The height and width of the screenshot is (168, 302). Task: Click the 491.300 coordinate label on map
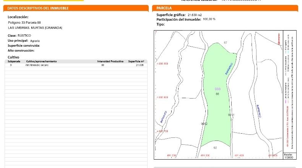point(205,155)
